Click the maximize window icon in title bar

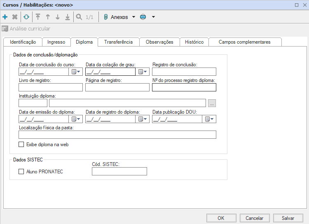click(x=296, y=5)
